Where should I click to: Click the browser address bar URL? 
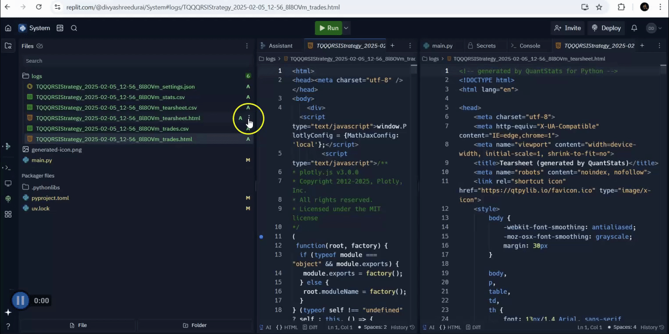[x=203, y=7]
